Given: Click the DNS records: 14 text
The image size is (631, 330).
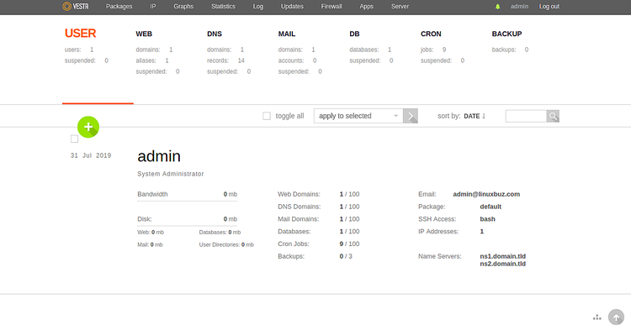Looking at the screenshot, I should 225,60.
